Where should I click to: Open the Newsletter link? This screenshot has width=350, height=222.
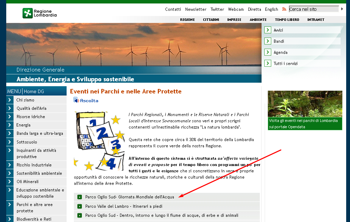[196, 9]
